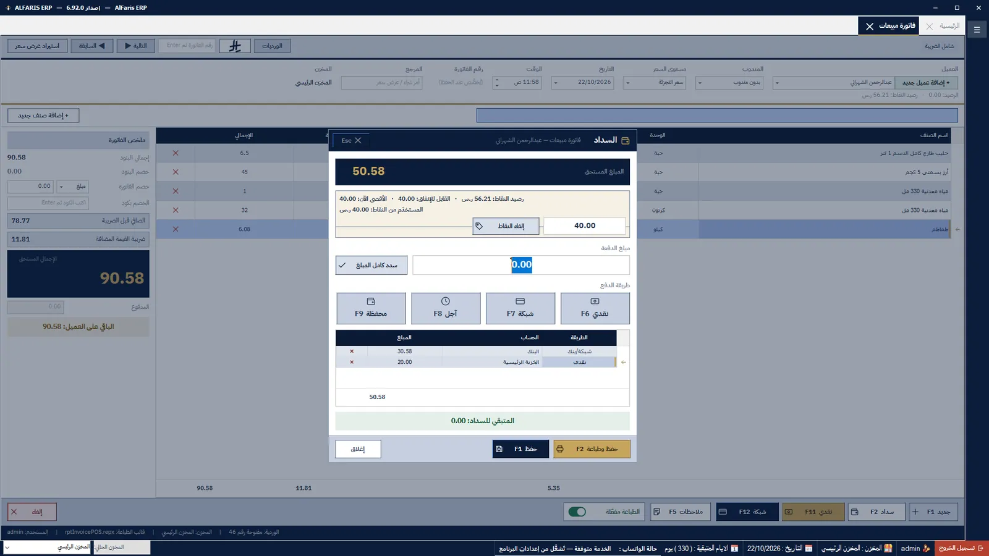This screenshot has height=556, width=989.
Task: Select Network card F7 payment method
Action: (520, 308)
